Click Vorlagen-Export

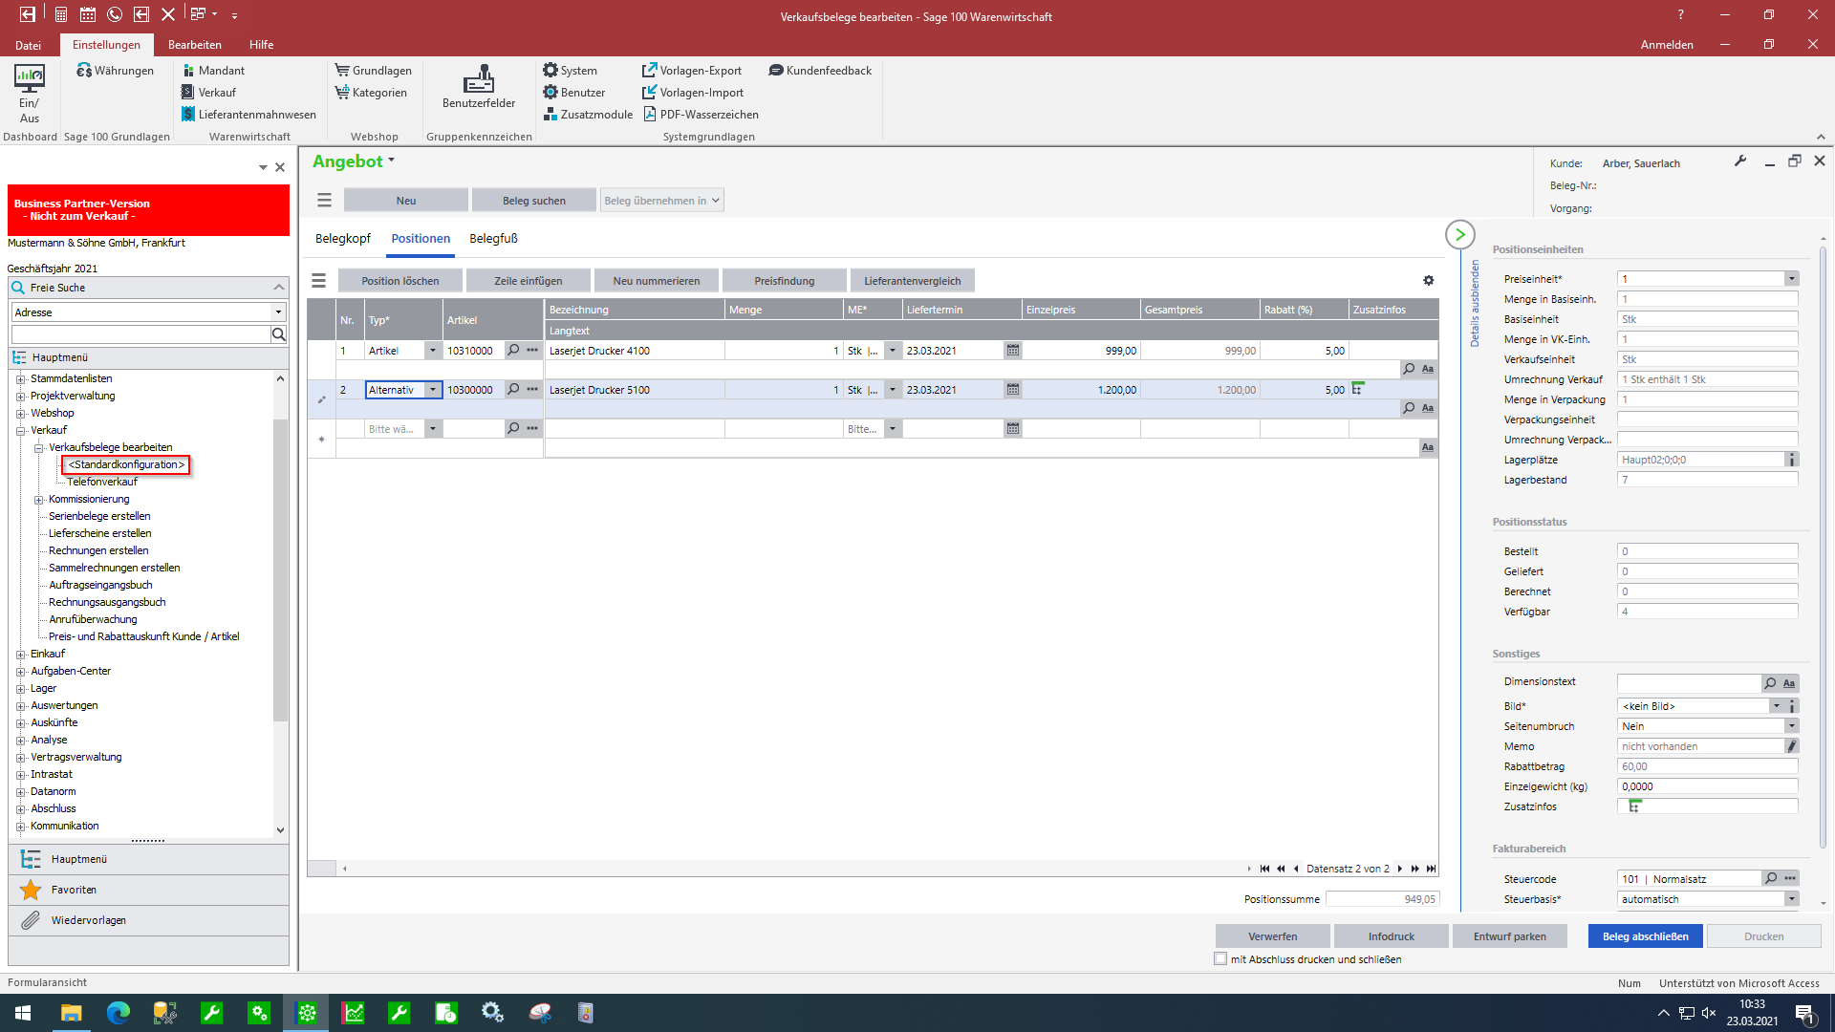[x=692, y=71]
